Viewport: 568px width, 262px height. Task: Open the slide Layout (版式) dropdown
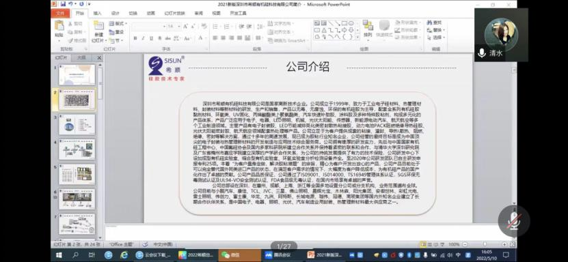[118, 23]
